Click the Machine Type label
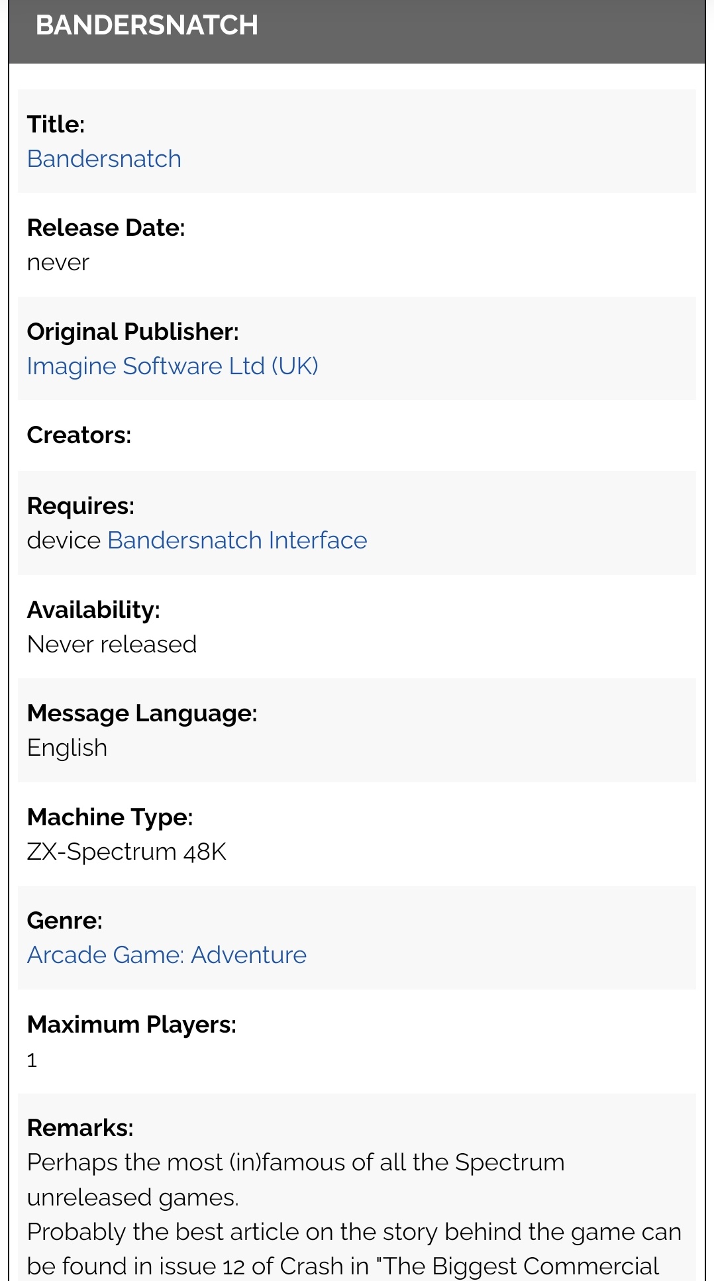The height and width of the screenshot is (1281, 714). tap(110, 817)
